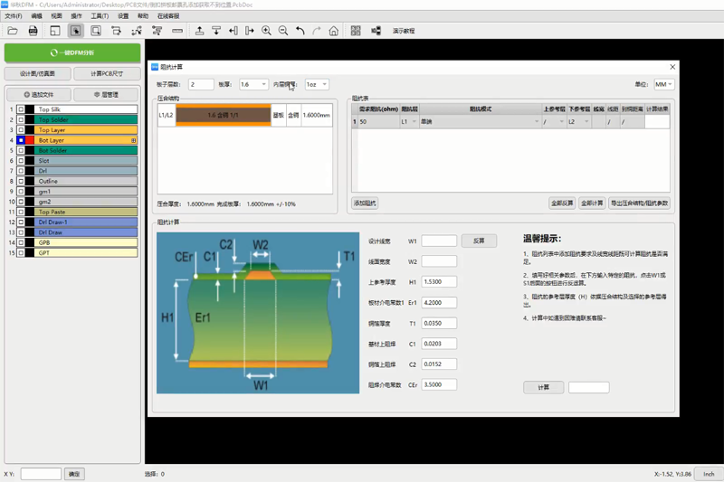
Task: Click the print icon in toolbar
Action: [33, 31]
